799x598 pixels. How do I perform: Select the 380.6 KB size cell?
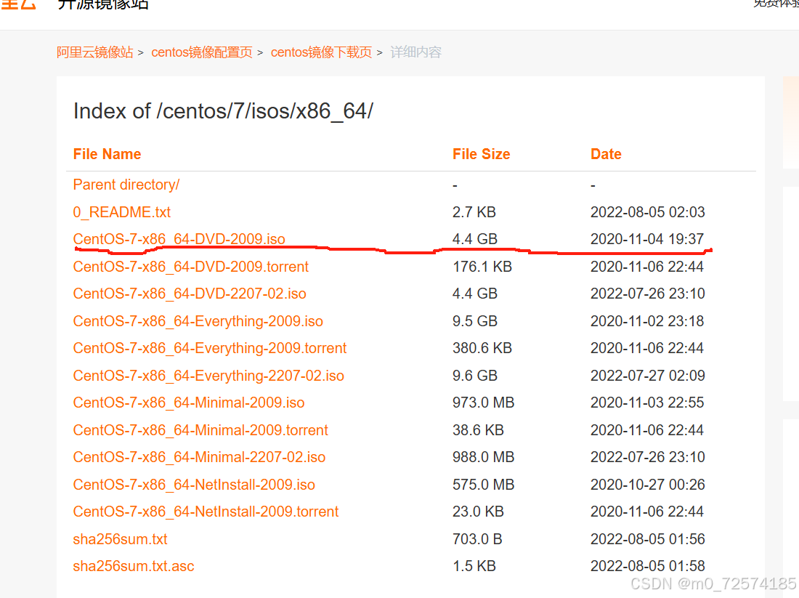482,348
